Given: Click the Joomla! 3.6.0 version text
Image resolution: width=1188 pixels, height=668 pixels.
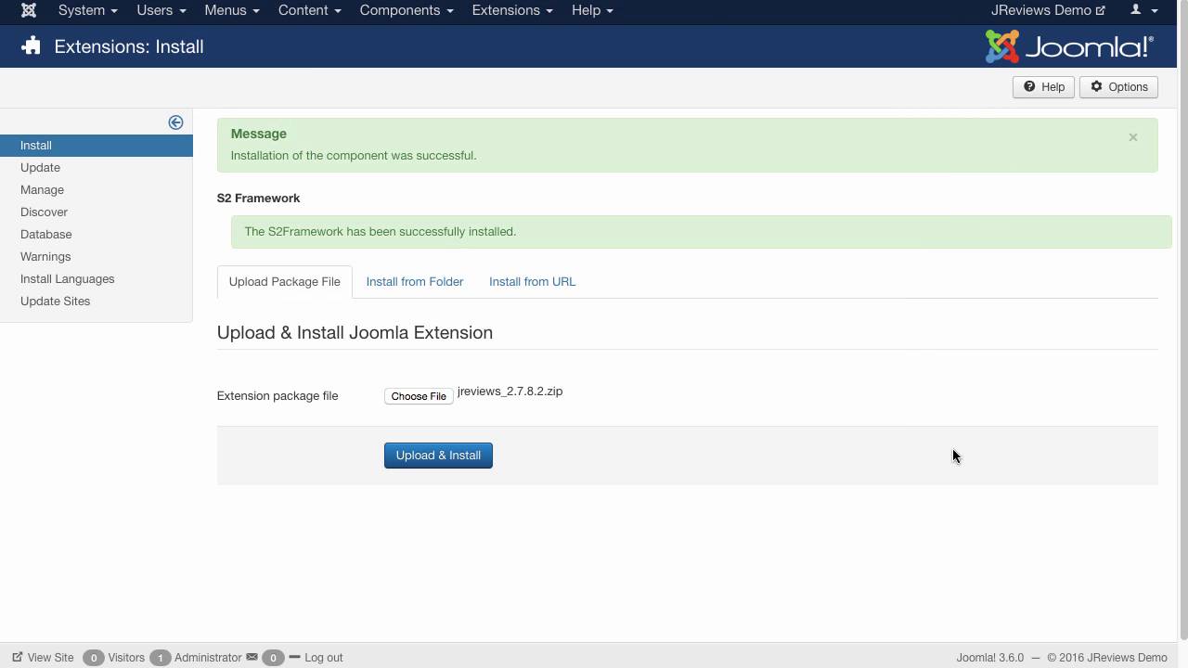Looking at the screenshot, I should [x=989, y=658].
